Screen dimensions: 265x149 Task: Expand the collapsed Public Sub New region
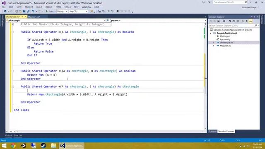13,24
